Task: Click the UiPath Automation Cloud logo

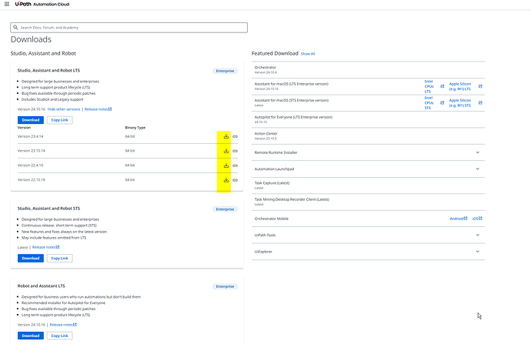Action: tap(42, 4)
